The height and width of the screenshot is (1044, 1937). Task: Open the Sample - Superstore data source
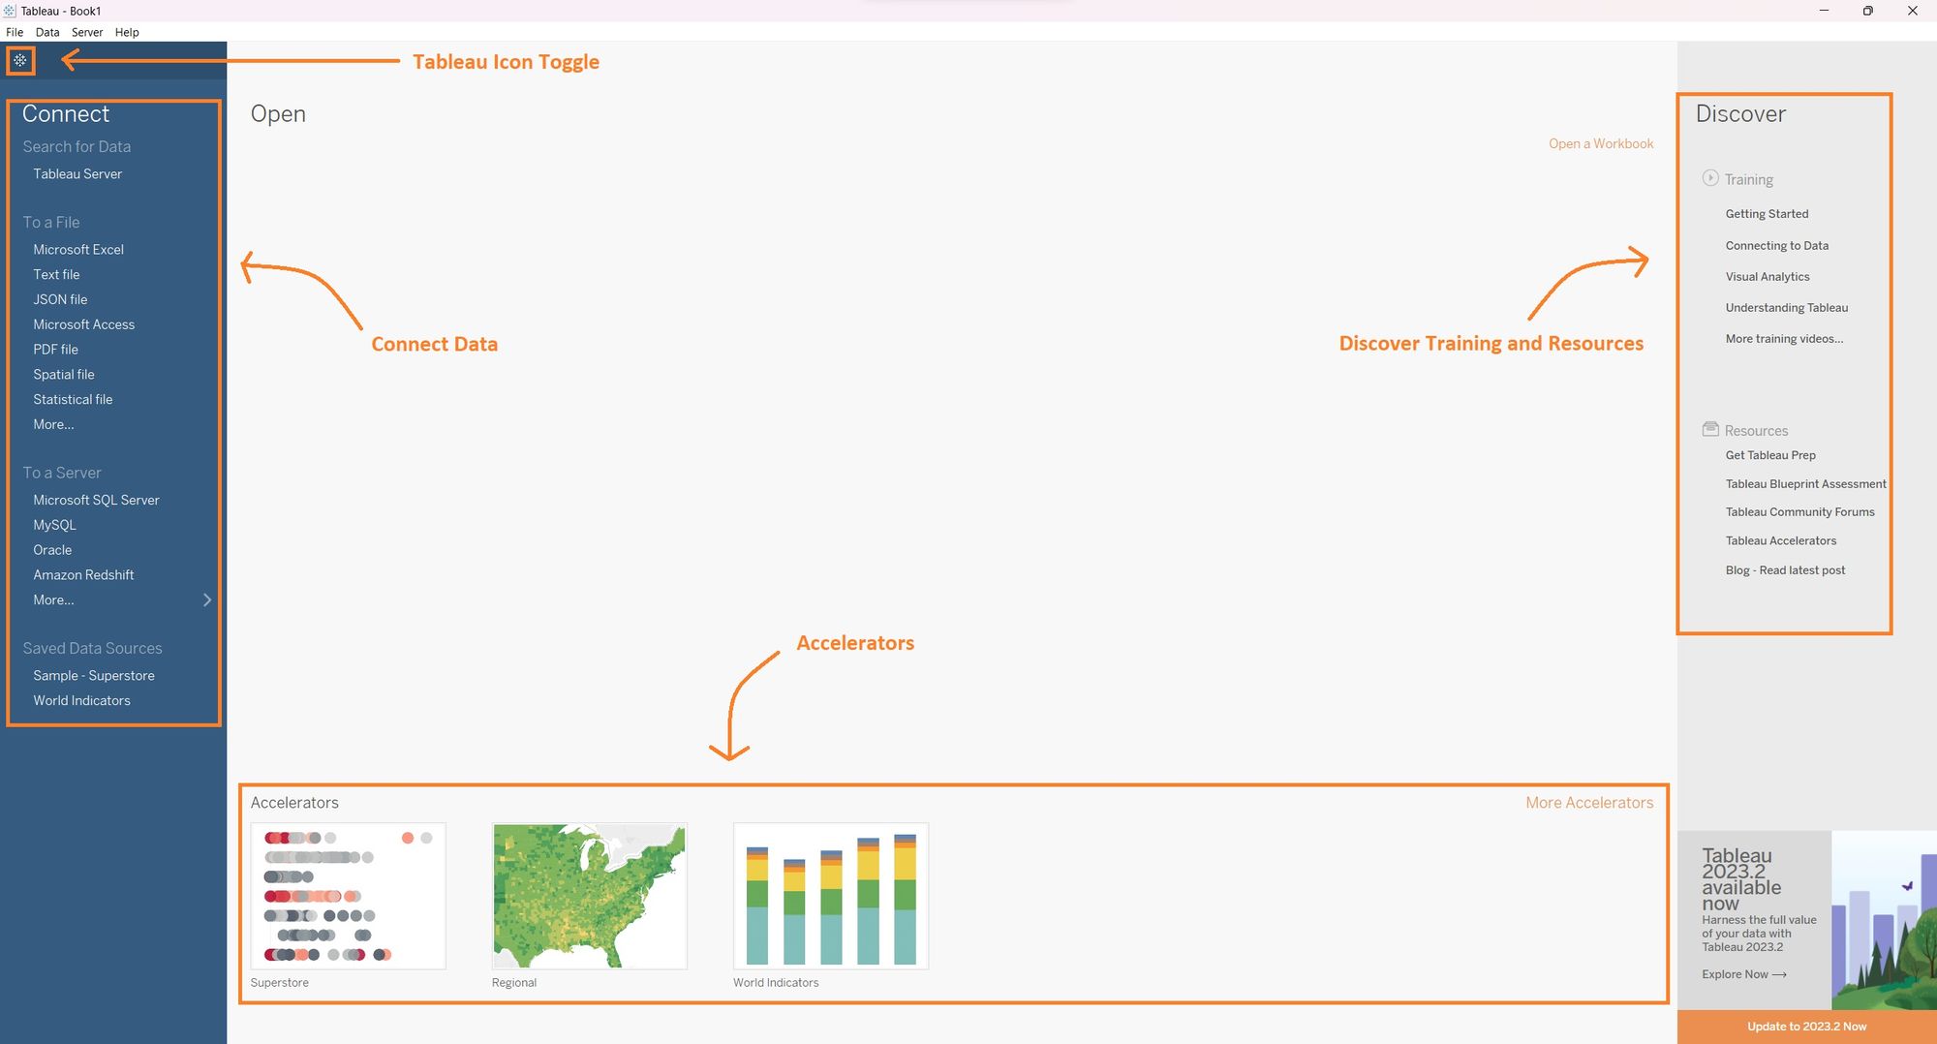94,676
